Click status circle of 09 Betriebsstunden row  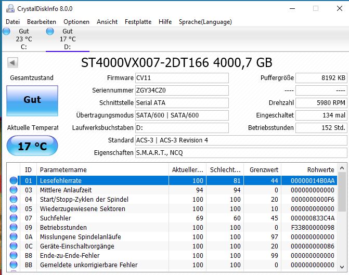tap(14, 227)
